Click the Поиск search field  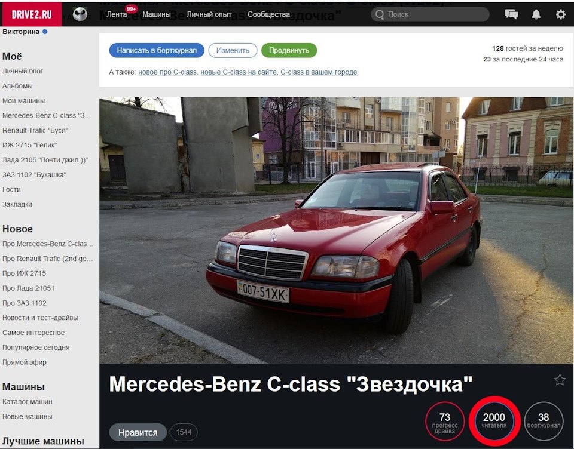pos(430,14)
